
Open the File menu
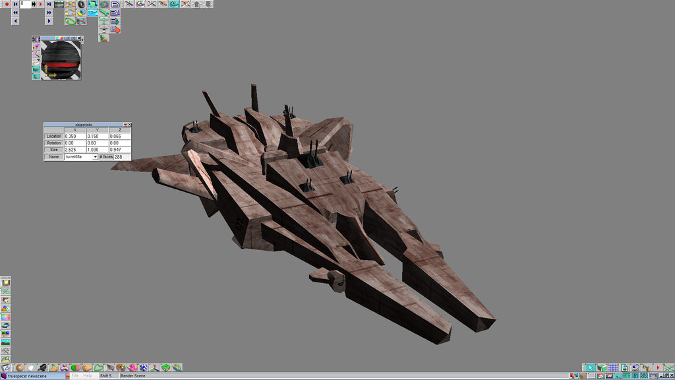click(75, 375)
